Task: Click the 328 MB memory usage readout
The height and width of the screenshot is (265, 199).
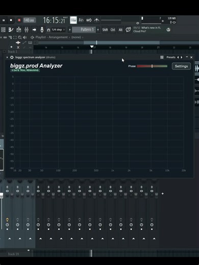Action: pyautogui.click(x=171, y=18)
